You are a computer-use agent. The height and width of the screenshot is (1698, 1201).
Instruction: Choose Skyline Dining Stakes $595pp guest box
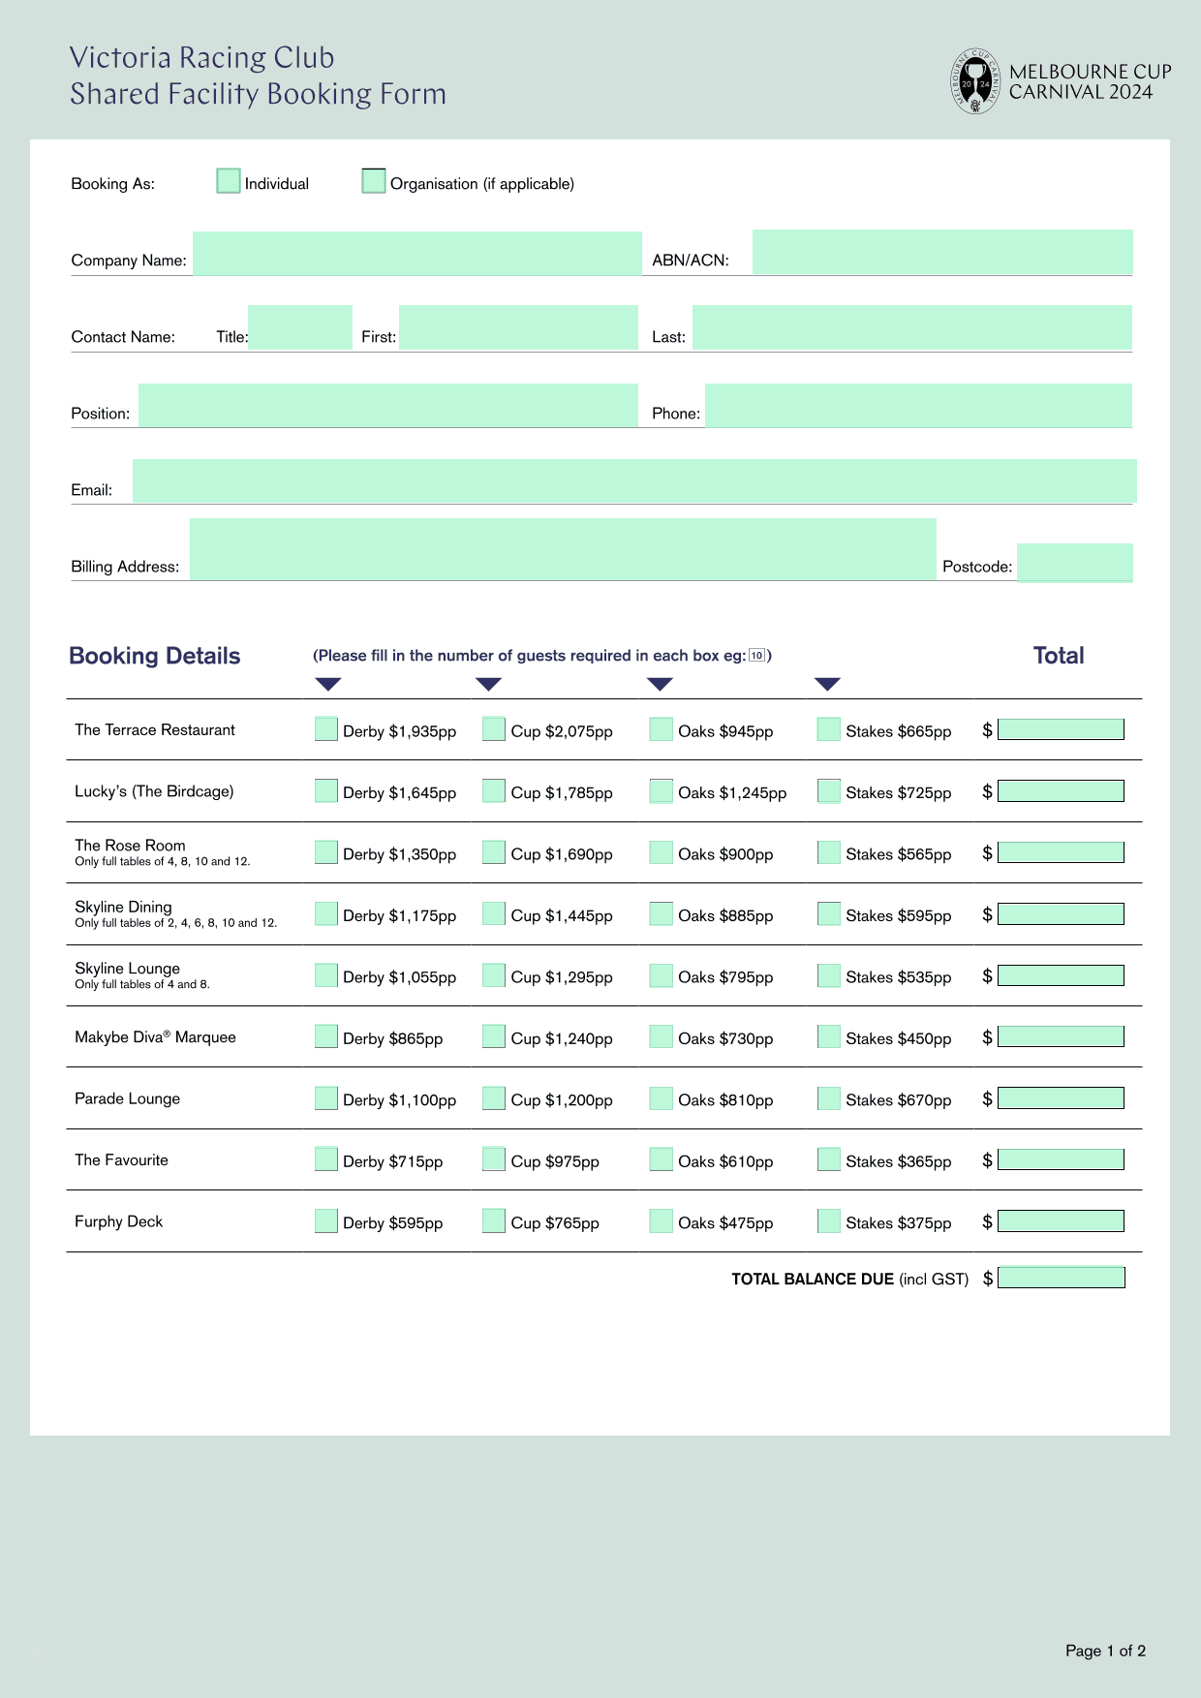(x=829, y=914)
